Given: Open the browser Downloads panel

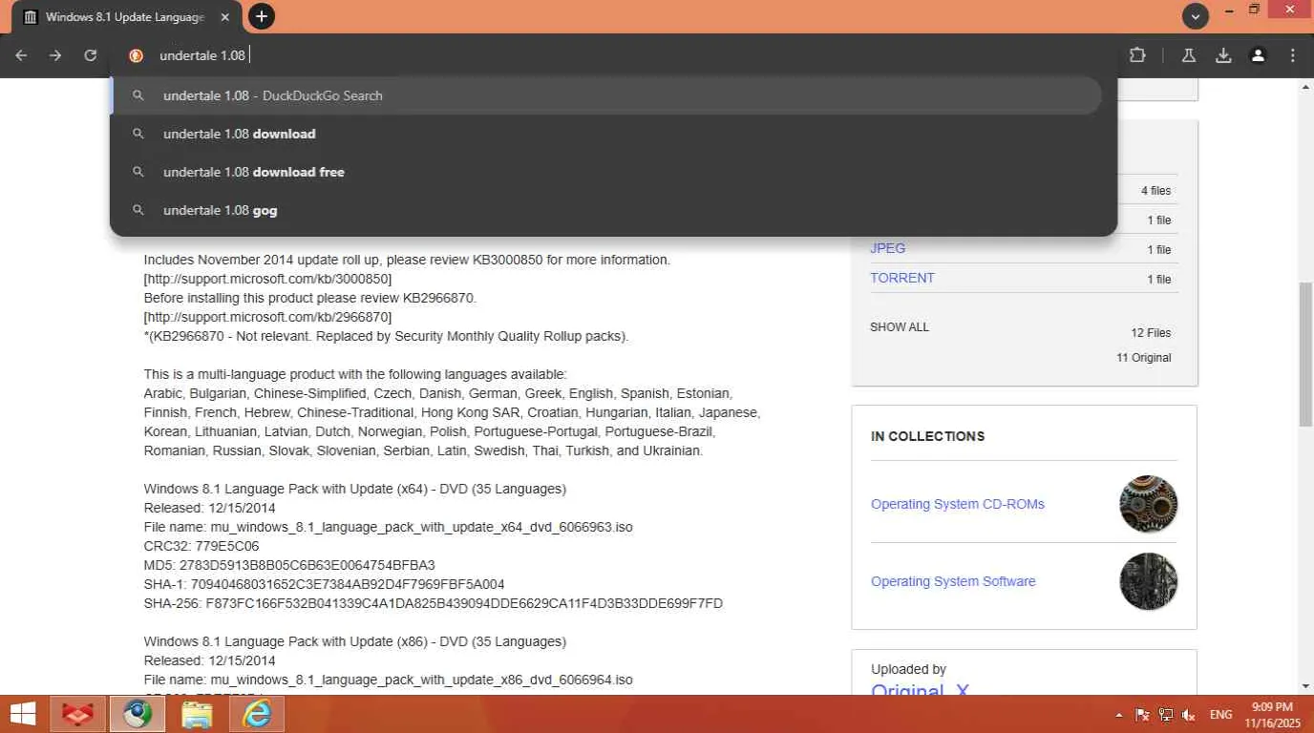Looking at the screenshot, I should click(x=1223, y=55).
